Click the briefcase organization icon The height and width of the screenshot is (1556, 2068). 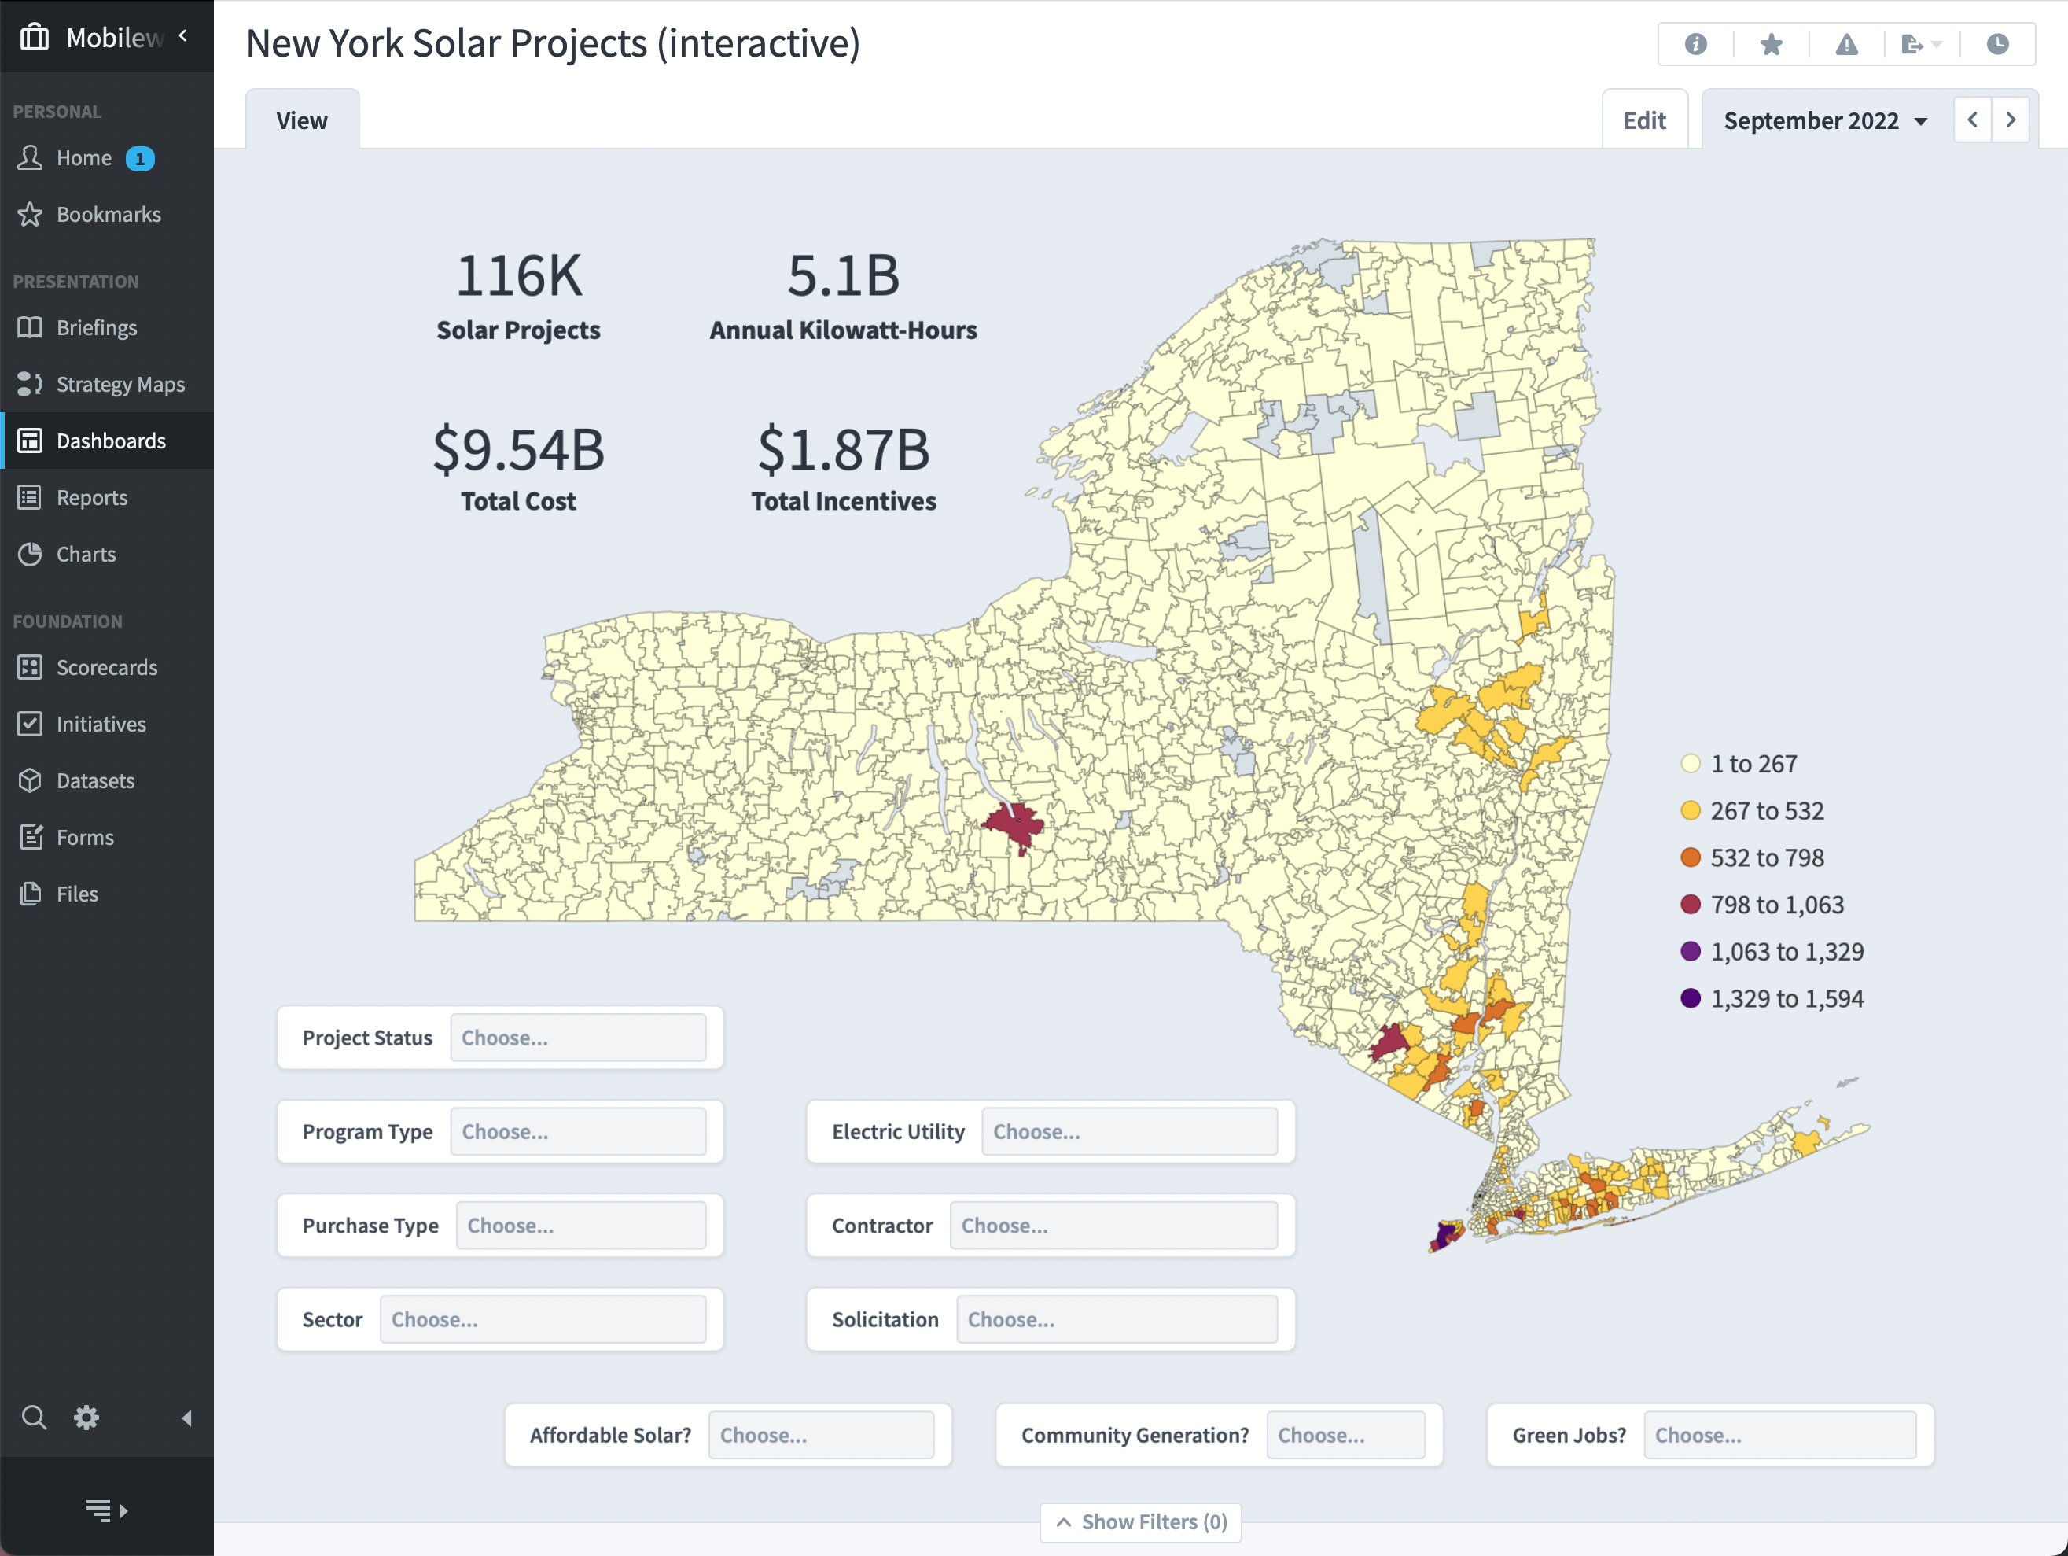[35, 38]
